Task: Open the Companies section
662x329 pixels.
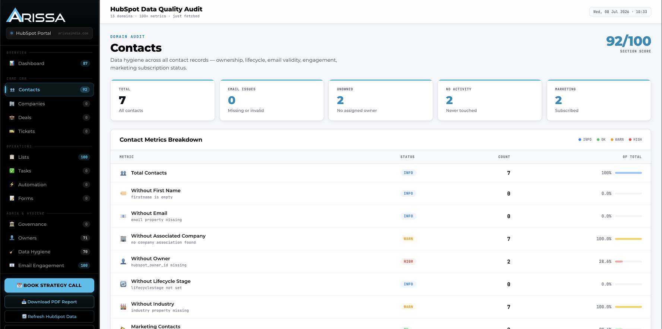Action: tap(49, 104)
